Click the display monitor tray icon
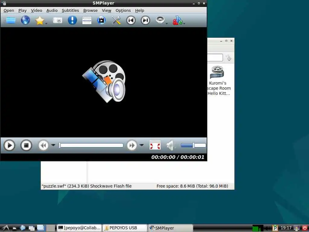The width and height of the screenshot is (309, 232). [297, 228]
